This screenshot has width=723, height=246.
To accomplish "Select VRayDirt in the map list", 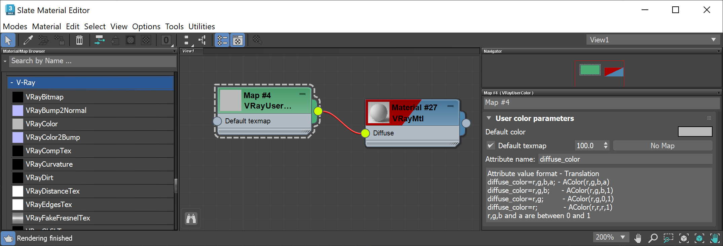I will (x=93, y=178).
